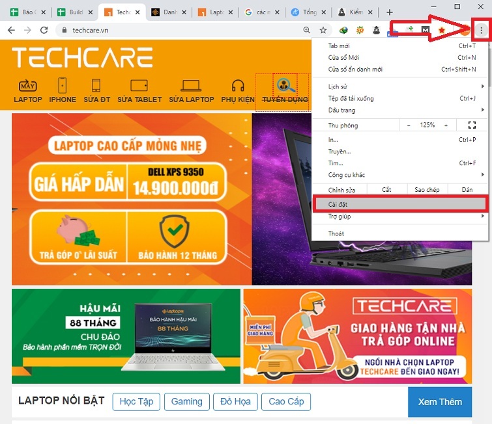Screen dimensions: 492x424
Task: Click the 'Gaming' filter button
Action: (186, 401)
